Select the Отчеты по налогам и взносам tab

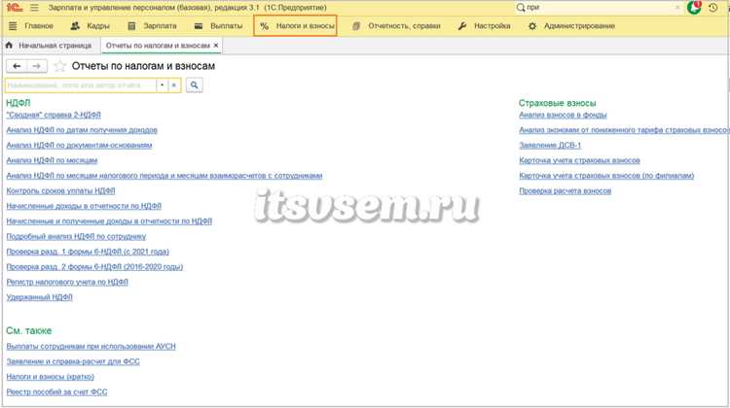coord(158,46)
